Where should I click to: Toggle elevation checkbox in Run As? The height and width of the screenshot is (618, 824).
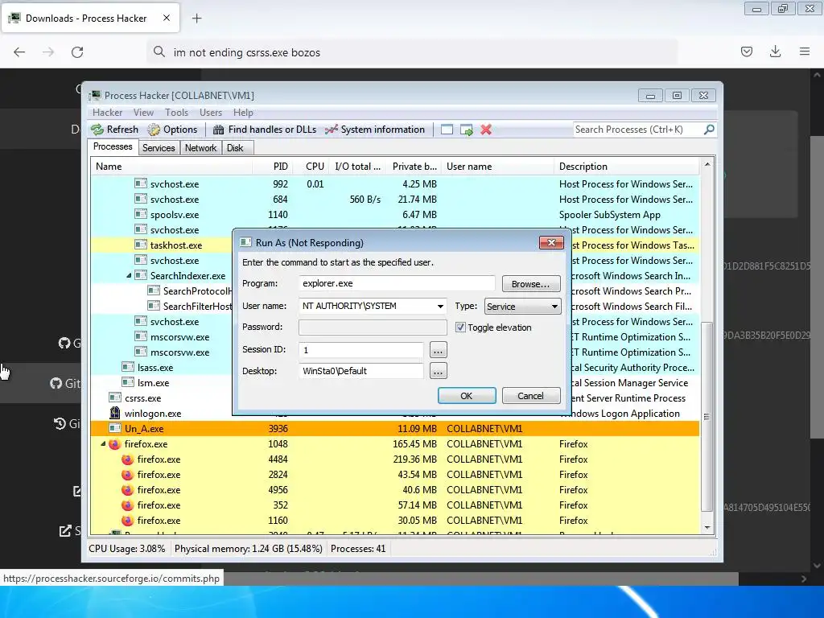point(460,328)
